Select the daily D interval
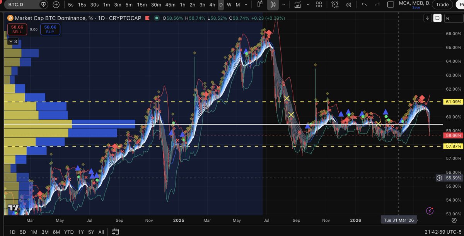 [221, 5]
